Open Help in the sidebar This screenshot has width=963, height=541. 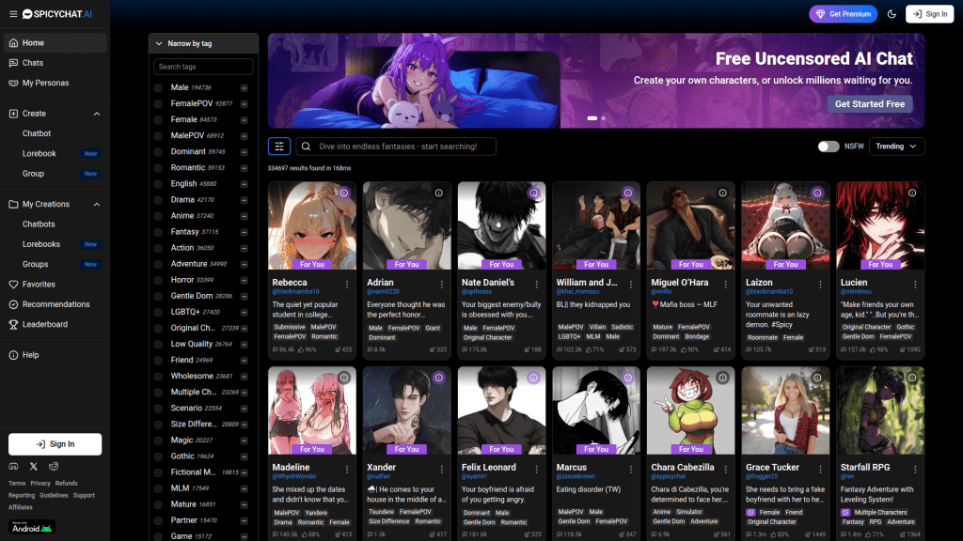click(x=55, y=355)
